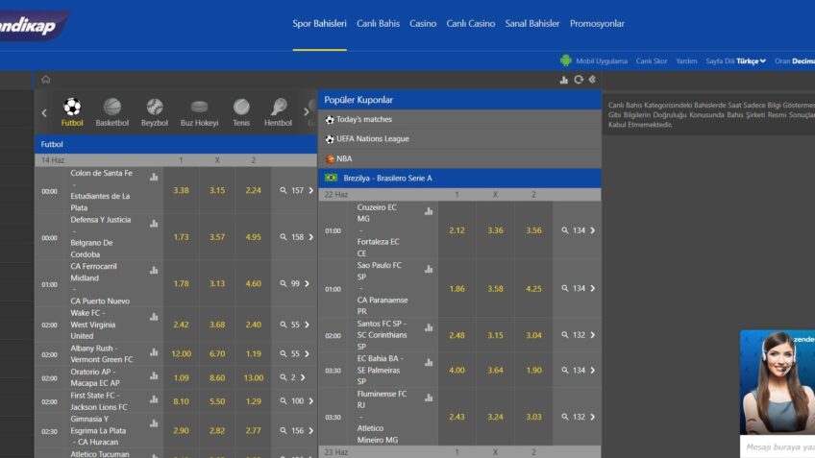Open statistics icon for Colon de Santa Fe match
Viewport: 815px width, 458px height.
click(x=154, y=177)
